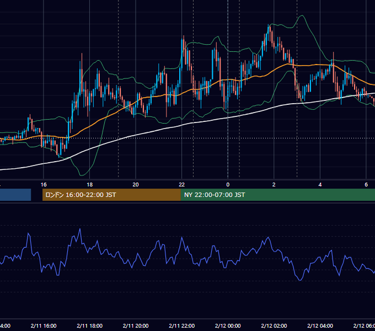Click the 2/11 22:00 time label
Screen dimensions: 375x331
182,325
